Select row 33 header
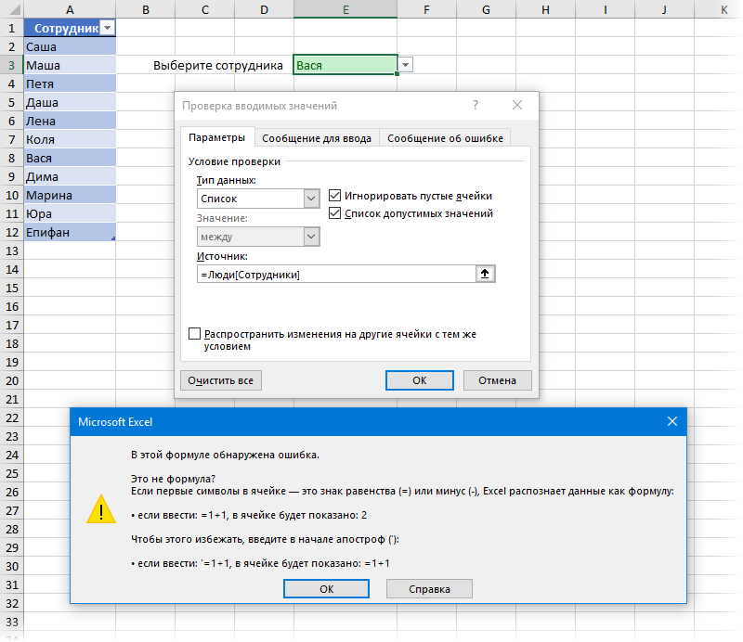The image size is (743, 642). pyautogui.click(x=12, y=622)
